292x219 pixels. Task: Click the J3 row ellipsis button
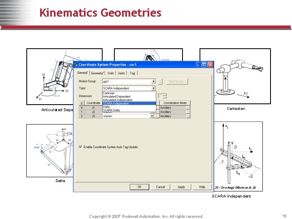click(x=157, y=116)
